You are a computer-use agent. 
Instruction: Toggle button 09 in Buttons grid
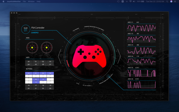[x=36, y=79]
